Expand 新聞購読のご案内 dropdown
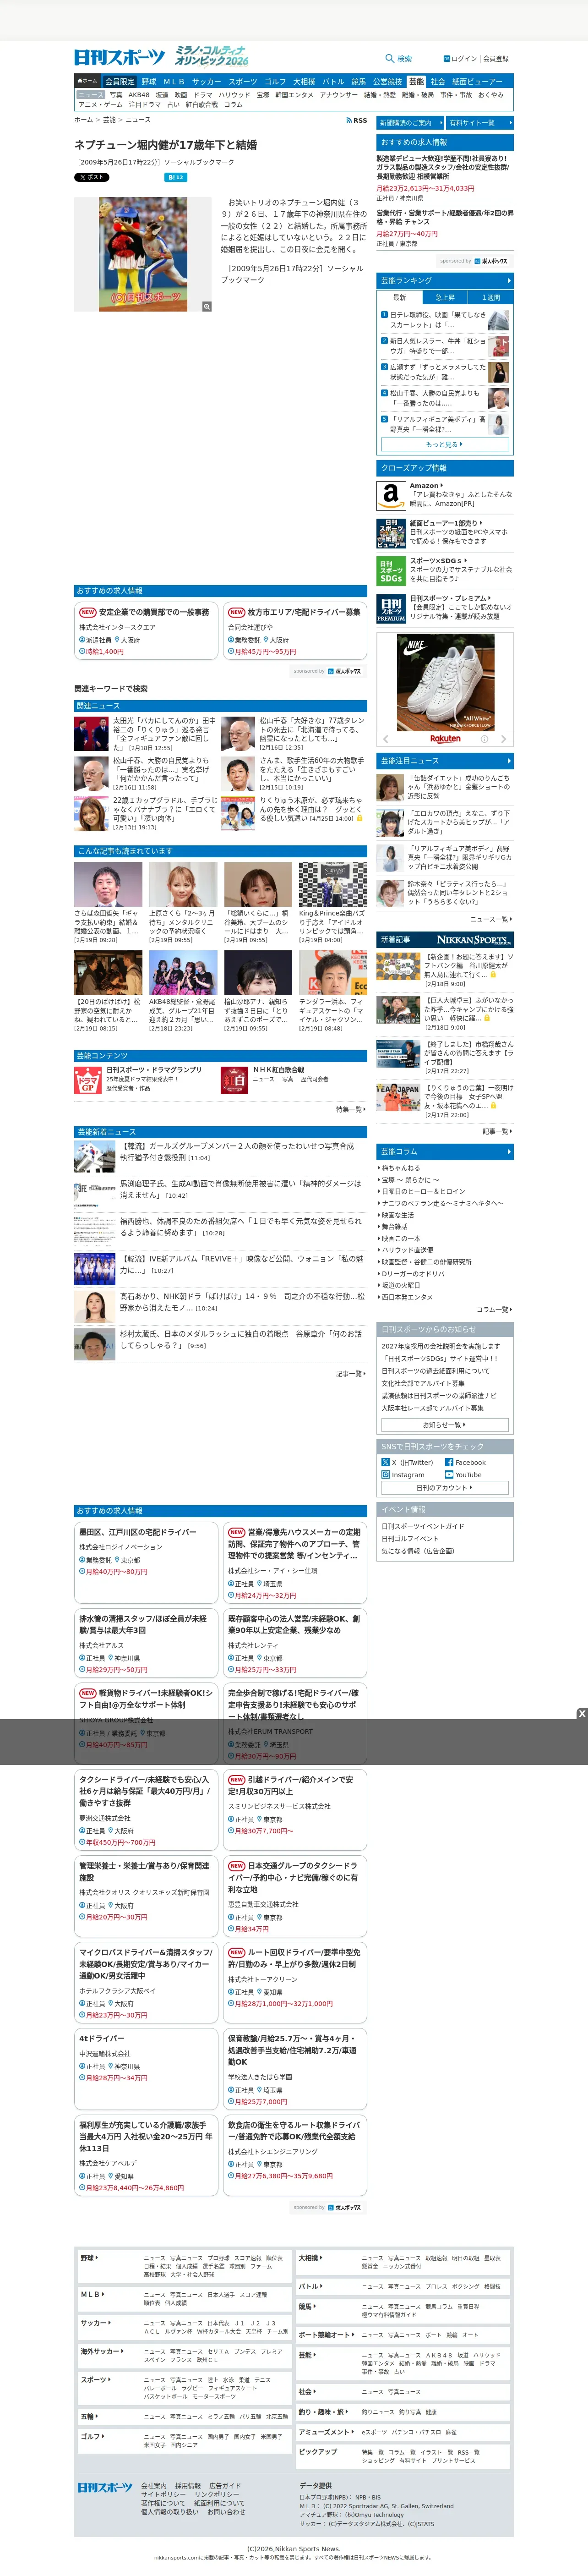Screen dimensions: 588x2576 tap(410, 122)
